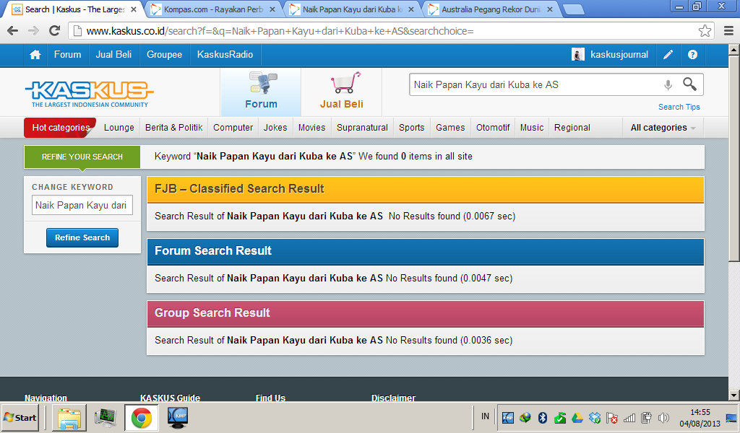The height and width of the screenshot is (433, 740).
Task: Open a new browser tab
Action: coord(573,9)
